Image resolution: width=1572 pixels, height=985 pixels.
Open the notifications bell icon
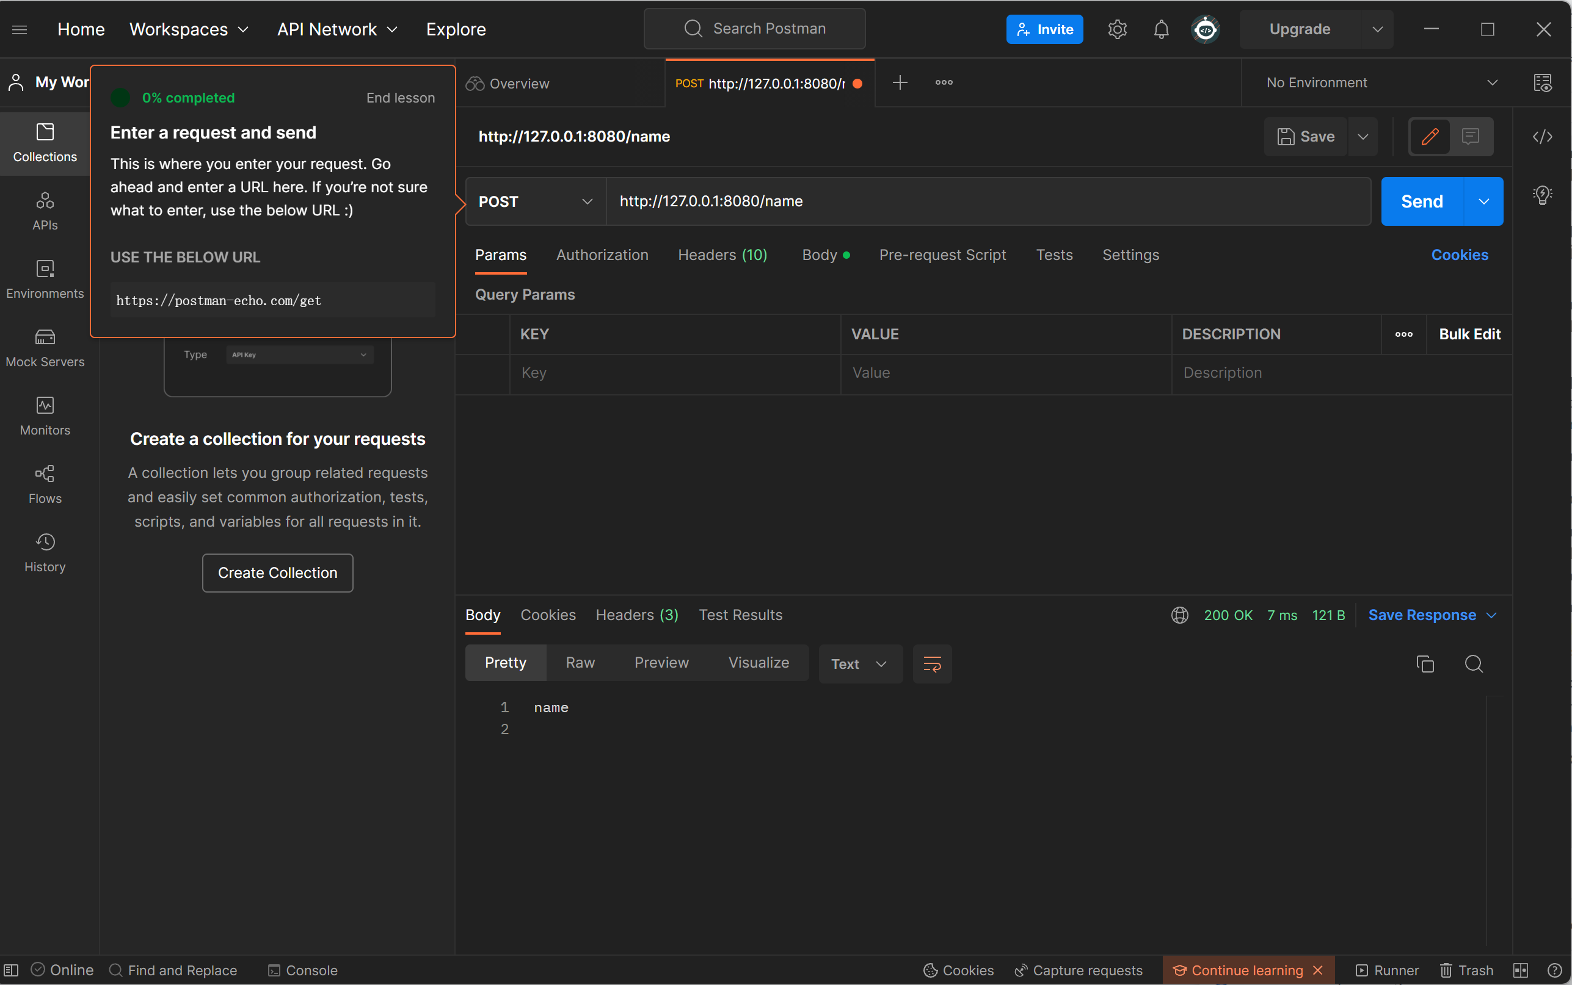pyautogui.click(x=1161, y=29)
